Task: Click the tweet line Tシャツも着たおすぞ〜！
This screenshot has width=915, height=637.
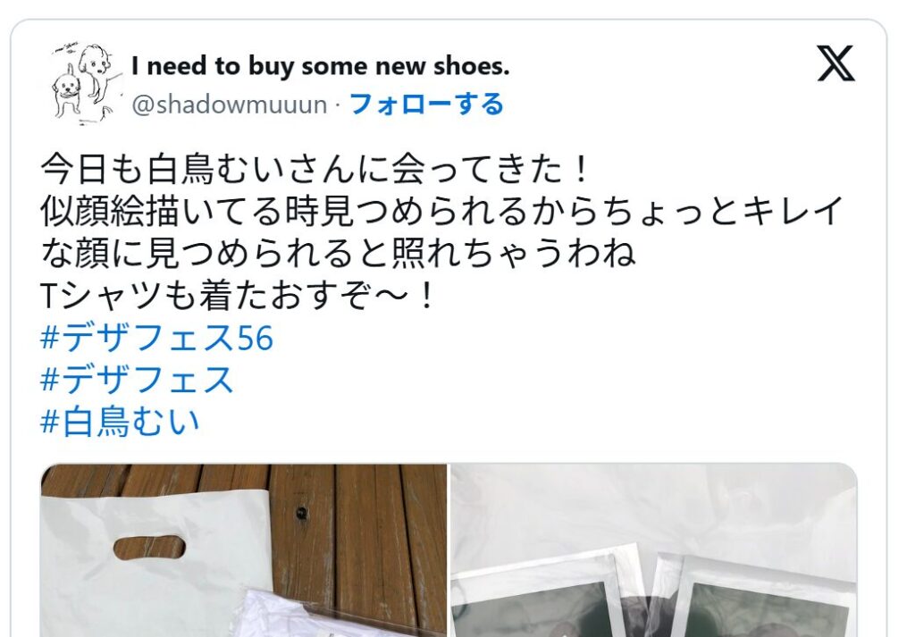Action: click(x=238, y=296)
